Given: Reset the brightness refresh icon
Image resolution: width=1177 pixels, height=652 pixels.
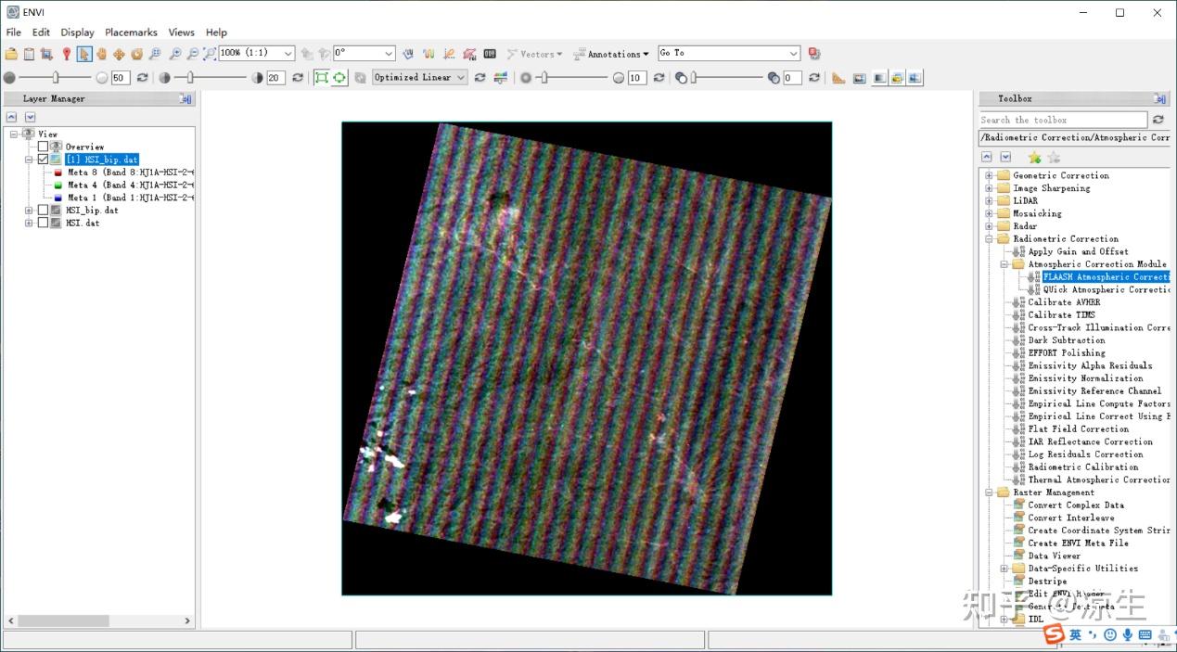Looking at the screenshot, I should click(x=142, y=78).
